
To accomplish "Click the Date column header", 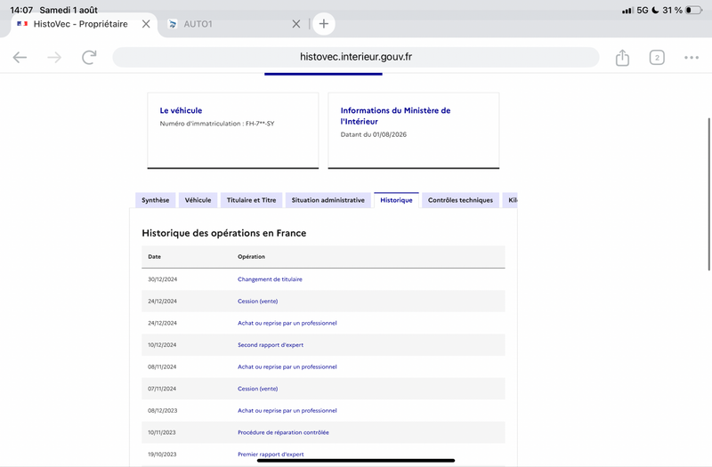I will click(x=154, y=257).
